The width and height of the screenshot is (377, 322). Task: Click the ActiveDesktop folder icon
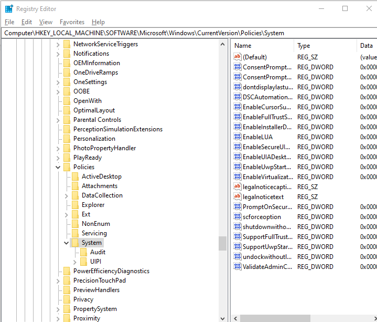[76, 176]
